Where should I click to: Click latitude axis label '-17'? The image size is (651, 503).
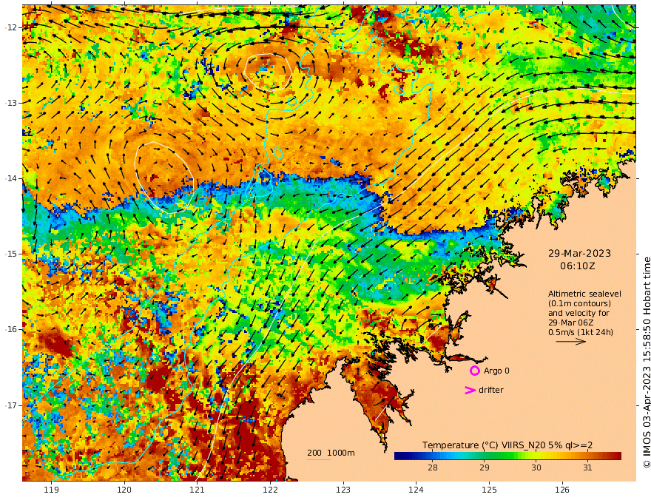(11, 405)
